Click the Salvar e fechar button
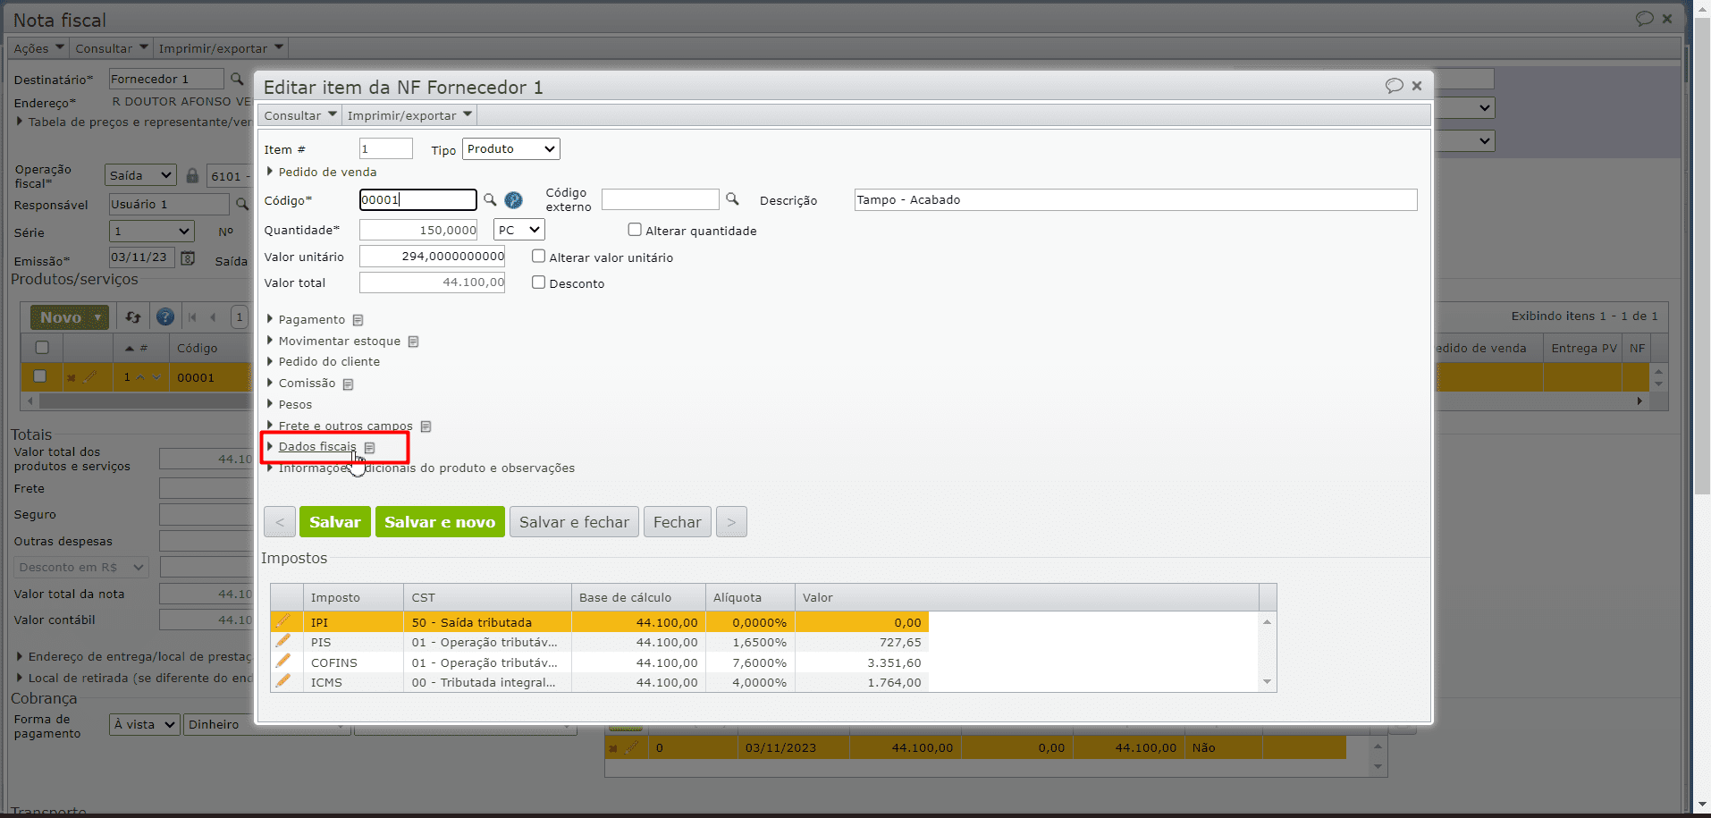The height and width of the screenshot is (818, 1711). point(574,522)
